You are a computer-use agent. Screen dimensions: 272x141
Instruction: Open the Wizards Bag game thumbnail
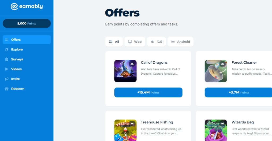[x=216, y=130]
